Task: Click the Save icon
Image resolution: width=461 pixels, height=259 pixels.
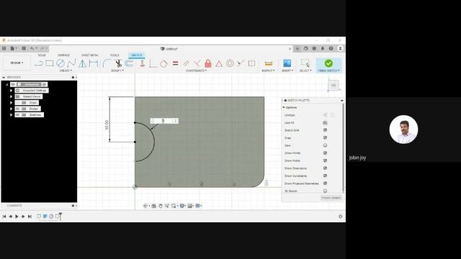Action: (24, 48)
